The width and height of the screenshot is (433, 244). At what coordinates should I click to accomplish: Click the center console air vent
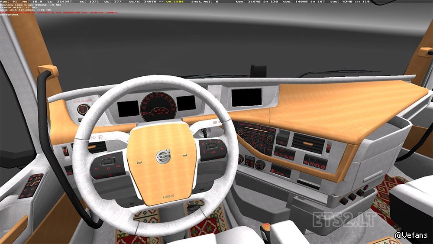(x=308, y=143)
